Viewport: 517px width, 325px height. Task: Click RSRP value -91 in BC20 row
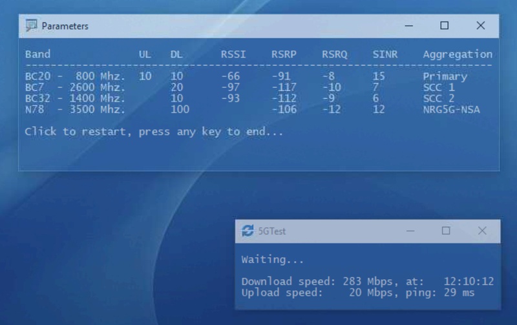point(281,76)
